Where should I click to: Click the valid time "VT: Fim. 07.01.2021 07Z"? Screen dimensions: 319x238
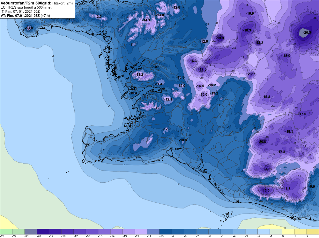20,16
